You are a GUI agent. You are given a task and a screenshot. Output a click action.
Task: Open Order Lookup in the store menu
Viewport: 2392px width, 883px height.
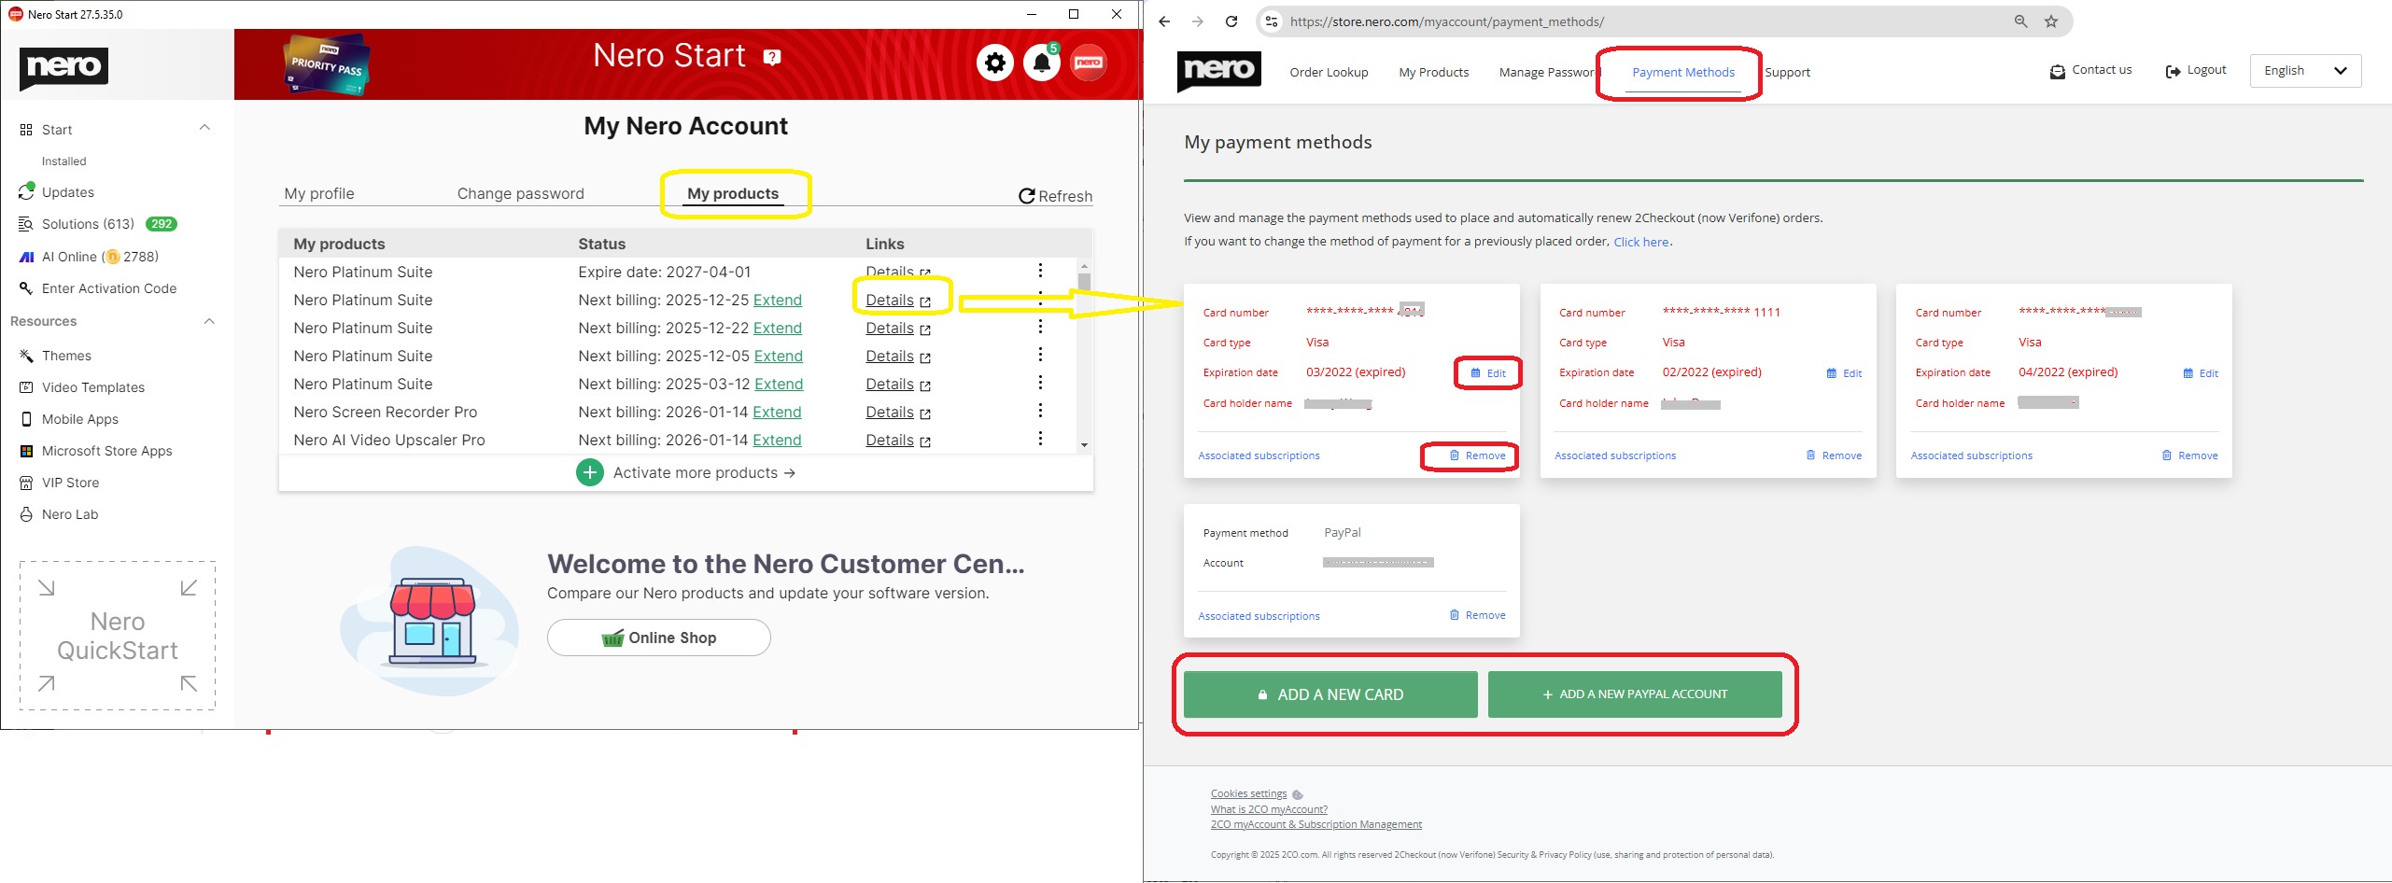(x=1329, y=73)
